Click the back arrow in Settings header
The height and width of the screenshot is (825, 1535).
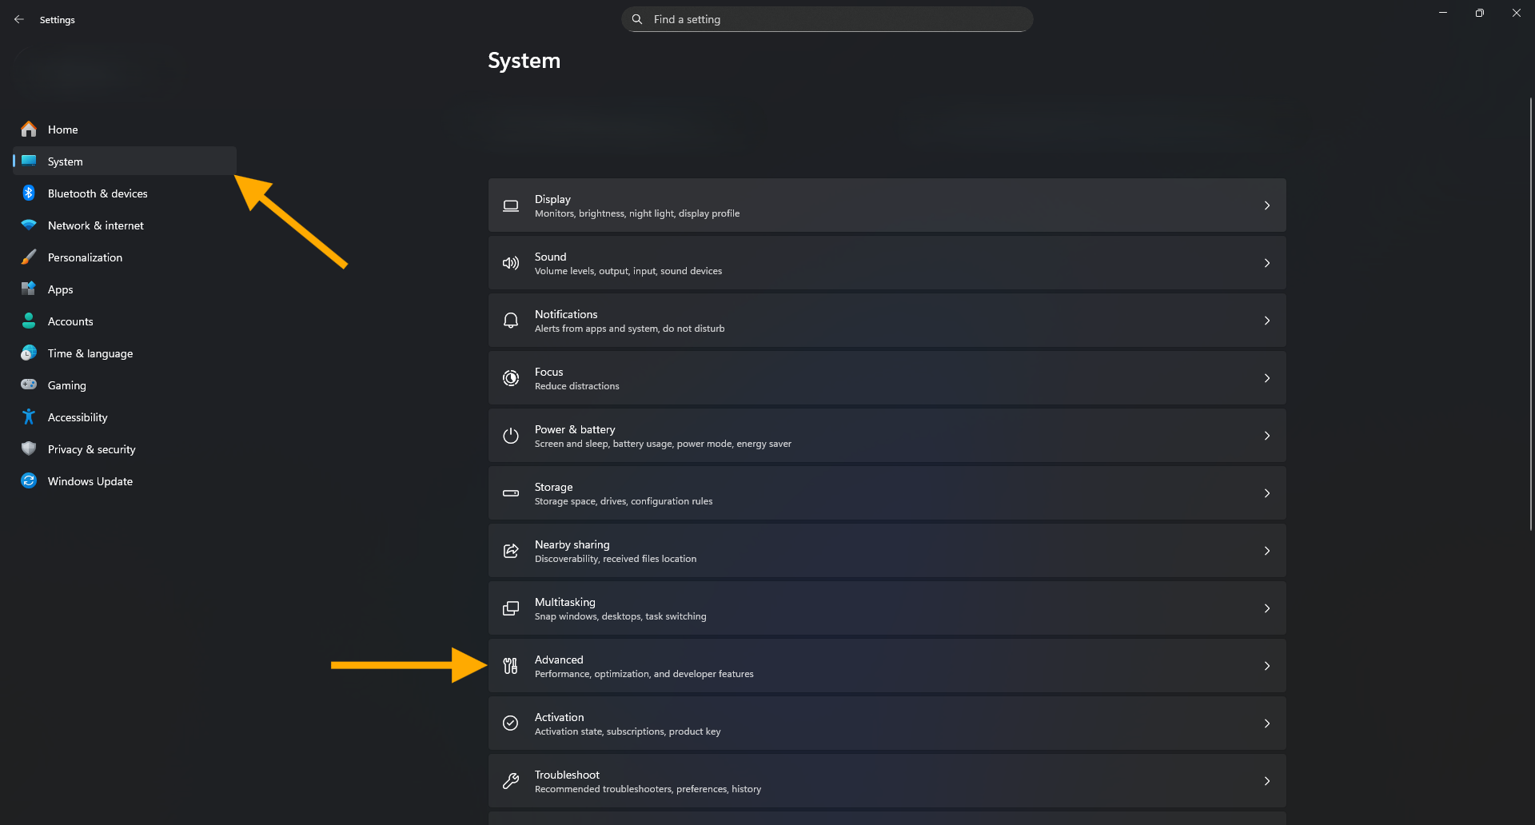pyautogui.click(x=19, y=19)
